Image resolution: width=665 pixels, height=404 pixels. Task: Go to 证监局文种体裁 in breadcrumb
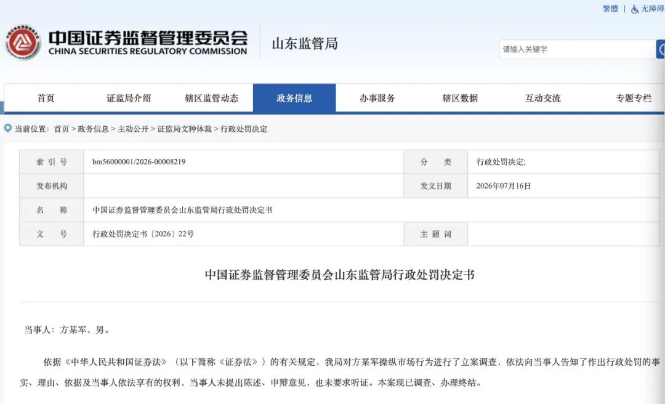[x=185, y=129]
